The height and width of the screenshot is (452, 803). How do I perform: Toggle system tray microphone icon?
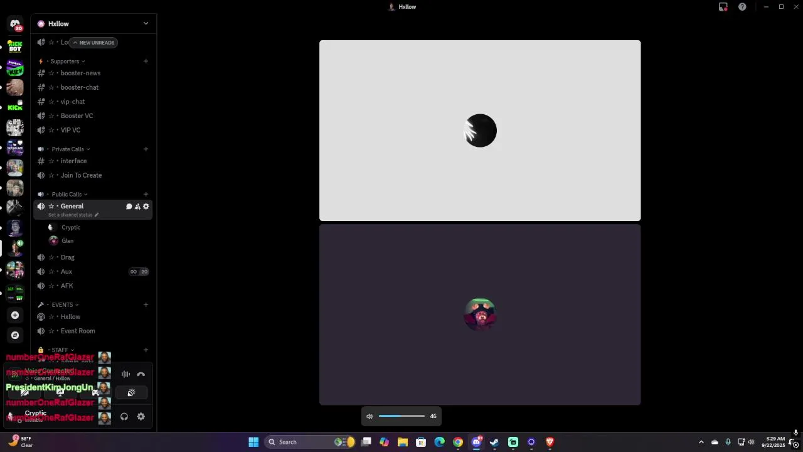[x=728, y=442]
